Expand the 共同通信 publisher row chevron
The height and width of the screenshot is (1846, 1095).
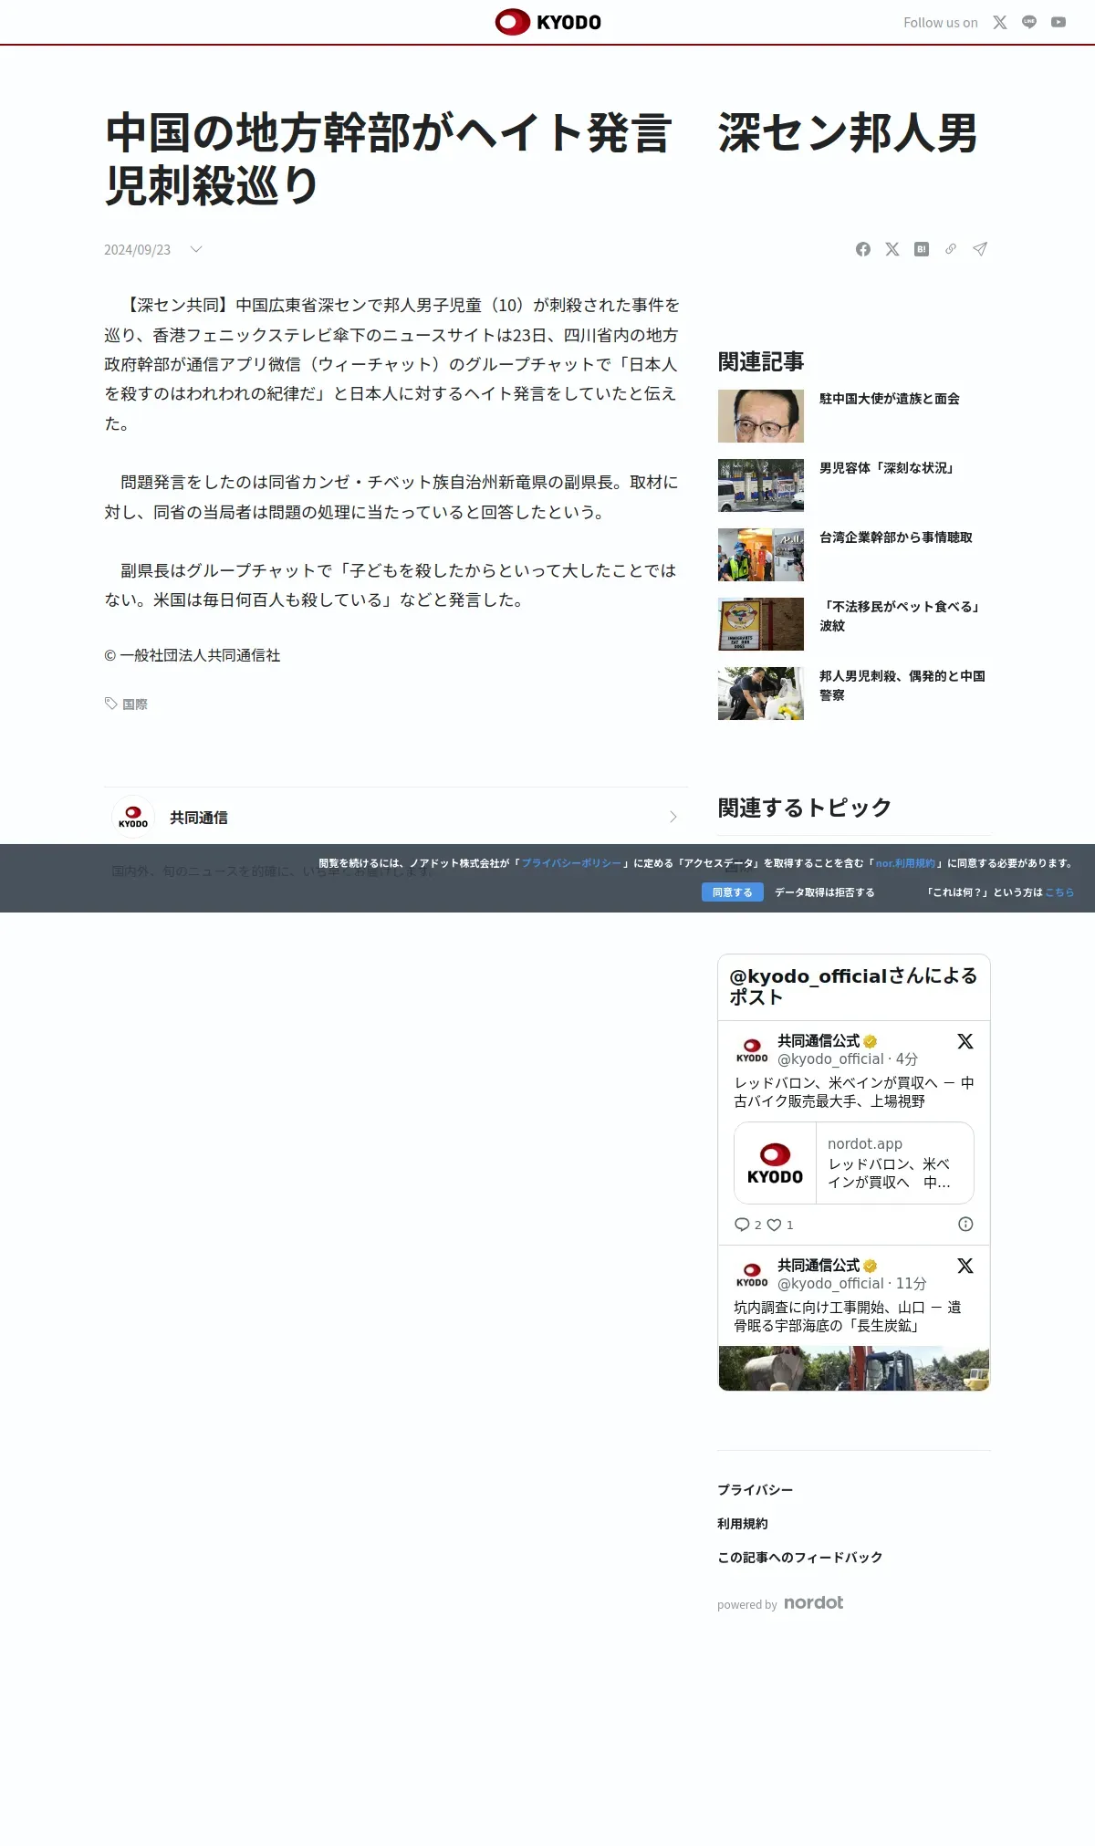click(673, 817)
